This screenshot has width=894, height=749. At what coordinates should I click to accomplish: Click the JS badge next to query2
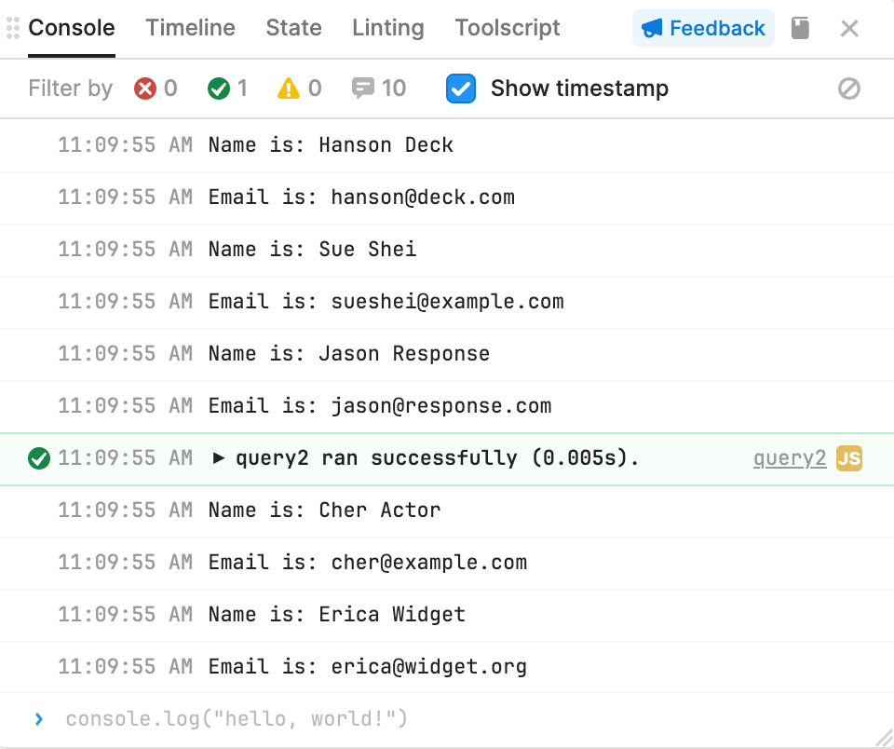point(849,458)
